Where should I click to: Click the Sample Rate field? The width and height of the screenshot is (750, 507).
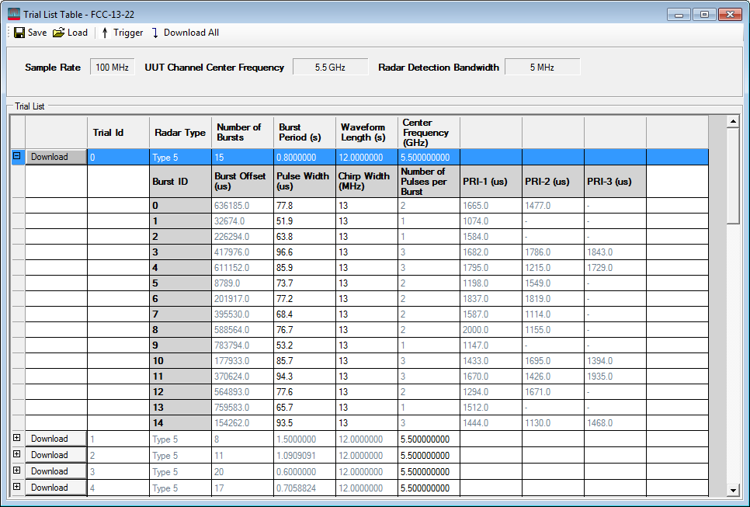pos(113,68)
